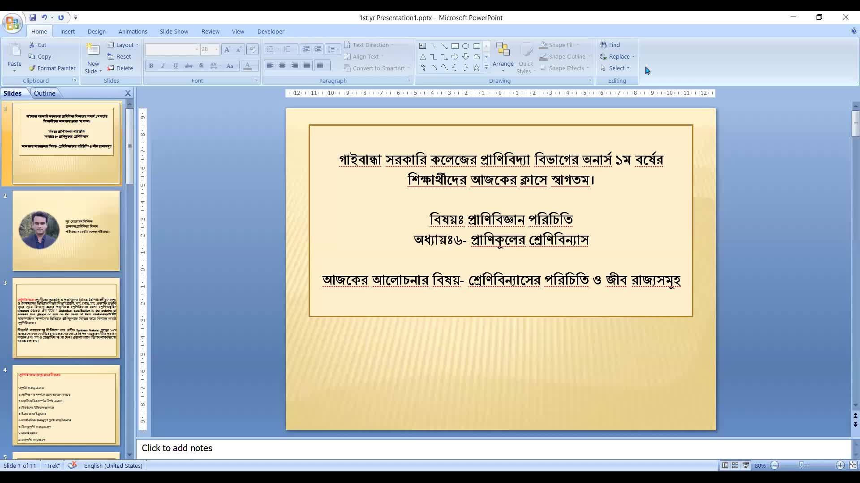Viewport: 860px width, 483px height.
Task: Delete the selected slide
Action: [120, 68]
